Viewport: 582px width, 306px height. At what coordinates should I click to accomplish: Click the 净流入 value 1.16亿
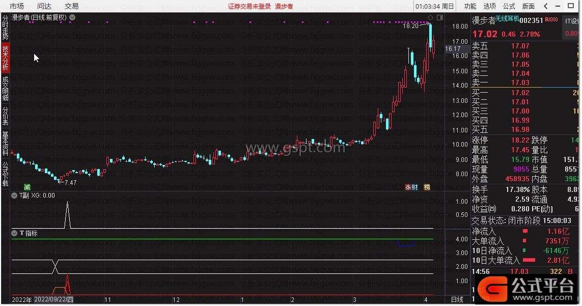tap(558, 231)
